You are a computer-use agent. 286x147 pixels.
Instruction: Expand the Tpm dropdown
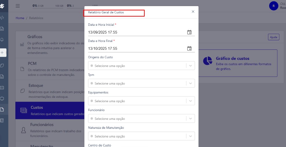click(x=141, y=83)
